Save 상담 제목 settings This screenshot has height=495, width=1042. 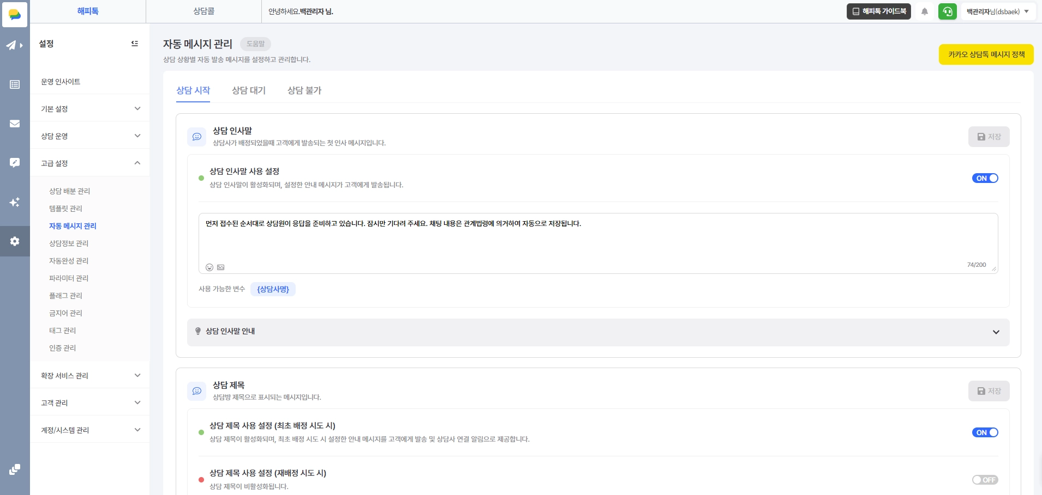[x=989, y=391]
